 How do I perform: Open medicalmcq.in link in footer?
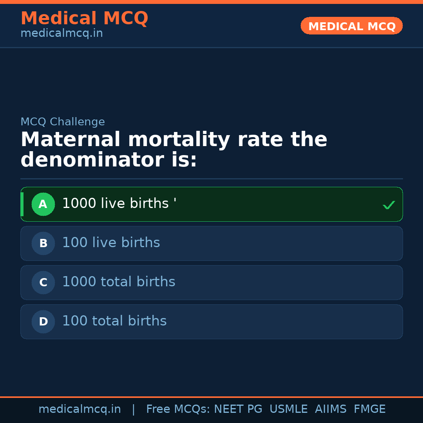coord(80,409)
